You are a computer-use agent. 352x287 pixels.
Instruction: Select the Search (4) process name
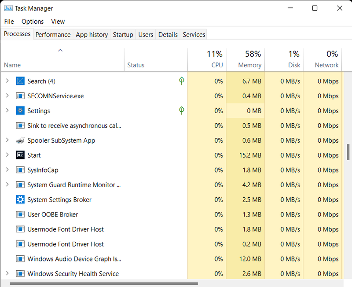click(41, 81)
